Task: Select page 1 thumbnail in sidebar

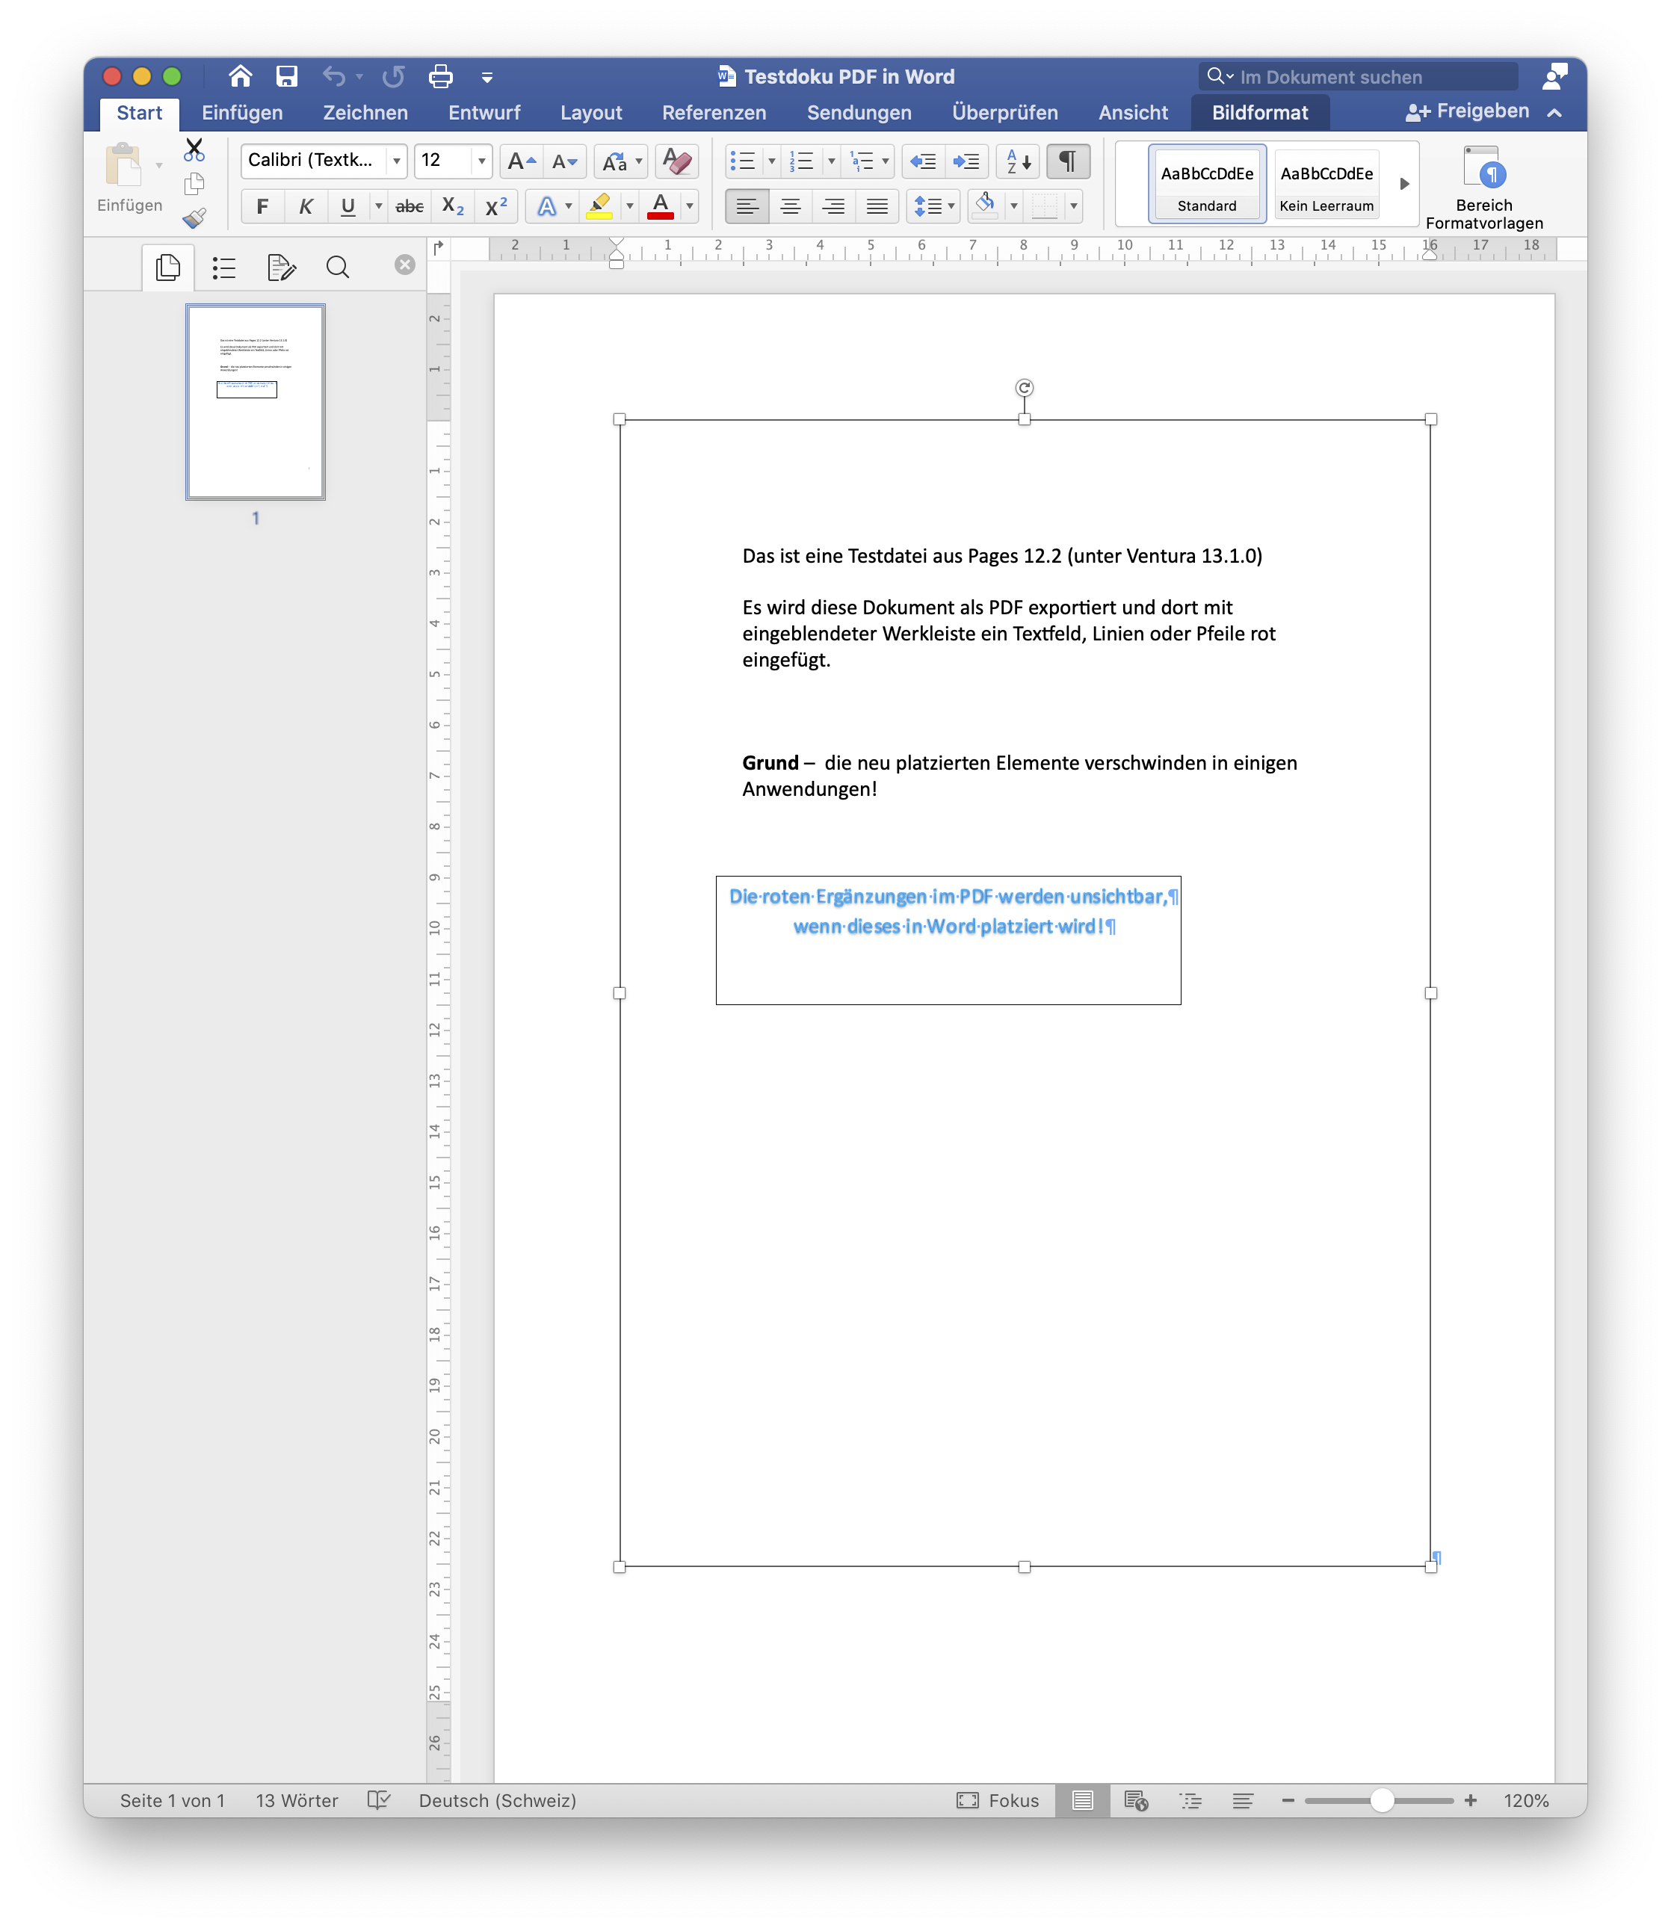Action: pyautogui.click(x=256, y=402)
